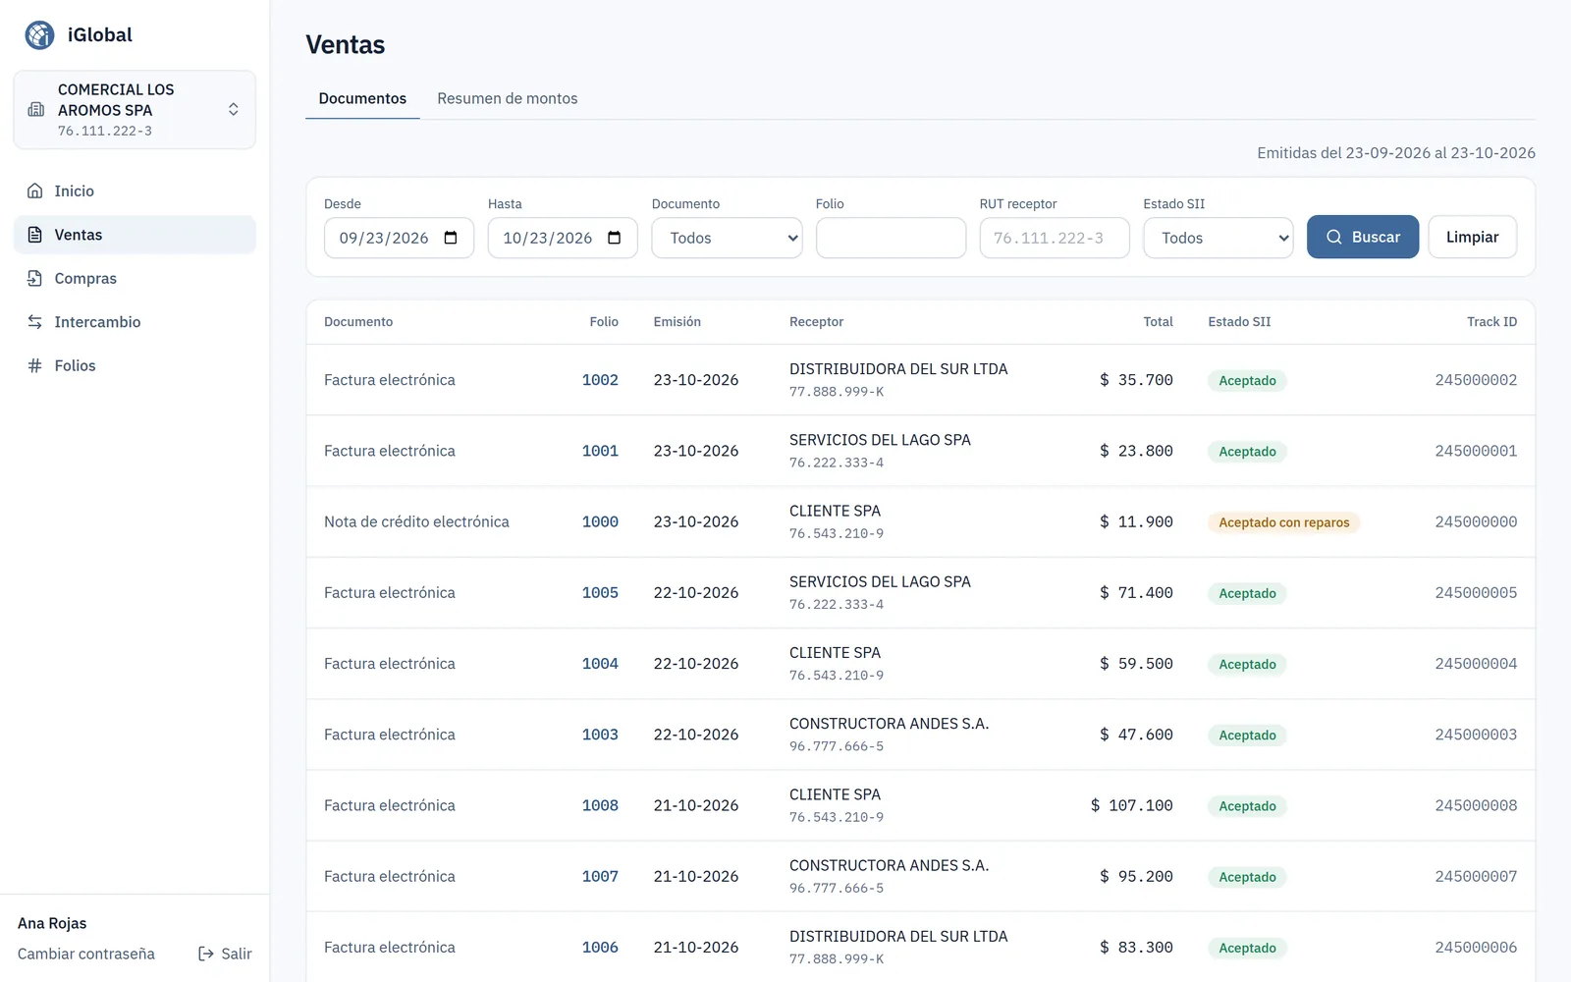Click the Ana Rojas user name
Screen dimensions: 1571x982
pos(52,923)
